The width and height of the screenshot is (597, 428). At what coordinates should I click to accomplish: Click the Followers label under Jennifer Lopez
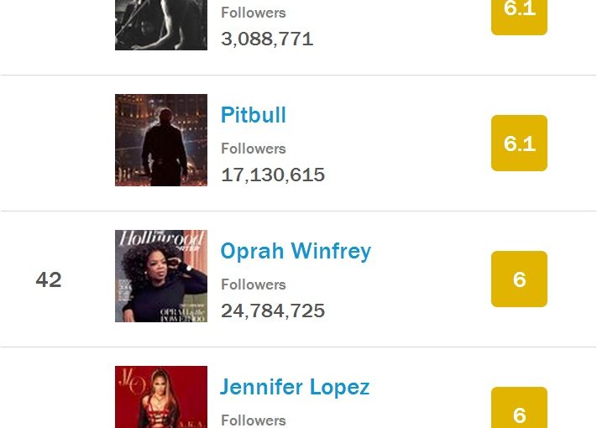254,420
